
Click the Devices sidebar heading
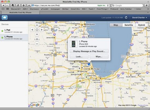[5, 24]
